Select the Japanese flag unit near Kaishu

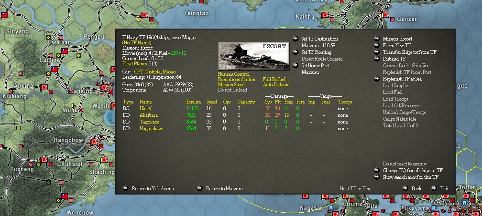pos(325,15)
